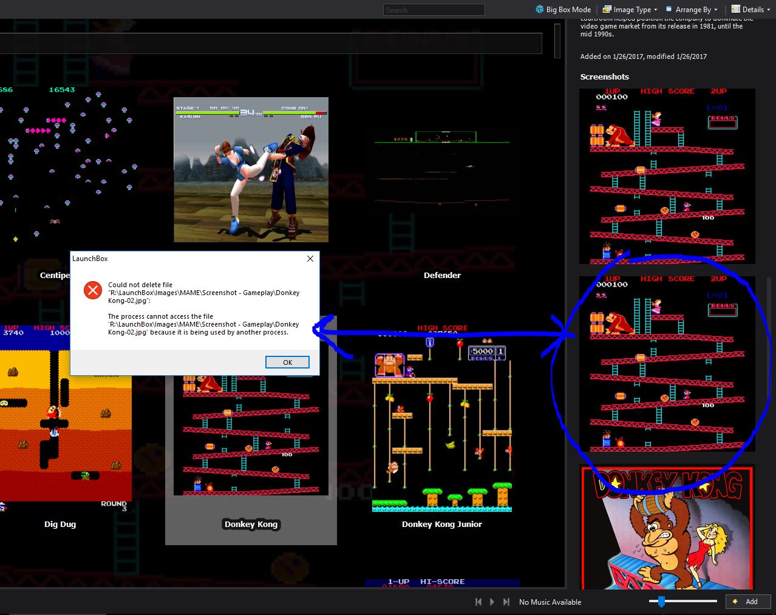Select the Donkey Kong Junior game thumbnail
This screenshot has width=776, height=615.
pyautogui.click(x=442, y=419)
